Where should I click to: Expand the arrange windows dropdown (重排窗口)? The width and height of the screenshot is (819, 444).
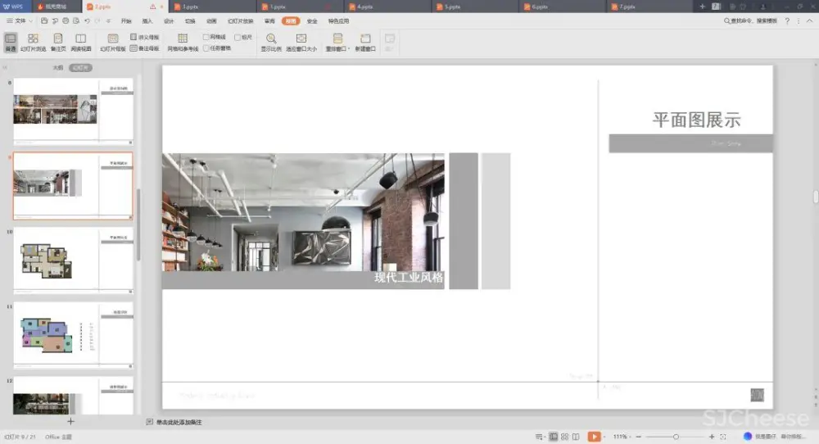point(337,43)
